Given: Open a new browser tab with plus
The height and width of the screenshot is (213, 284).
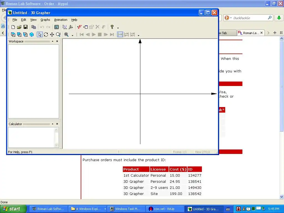Looking at the screenshot, I should (275, 33).
